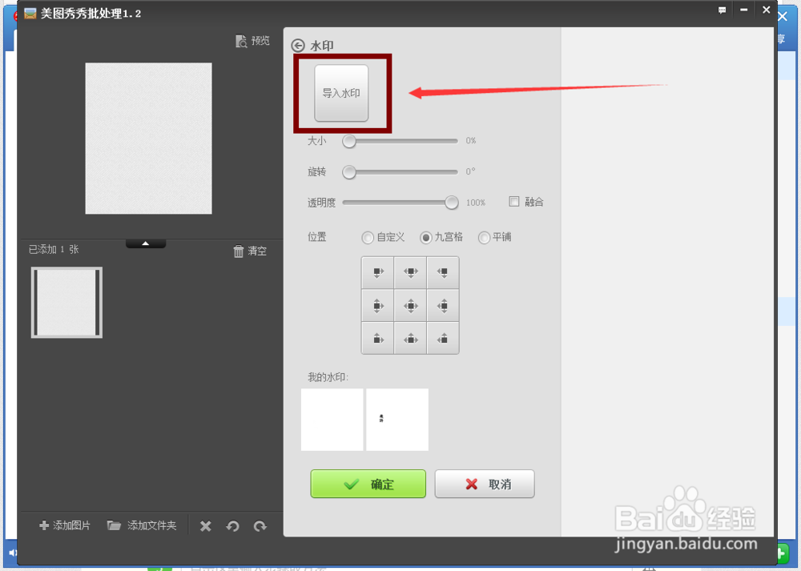
Task: Click the 取消 cancel button
Action: coord(485,484)
